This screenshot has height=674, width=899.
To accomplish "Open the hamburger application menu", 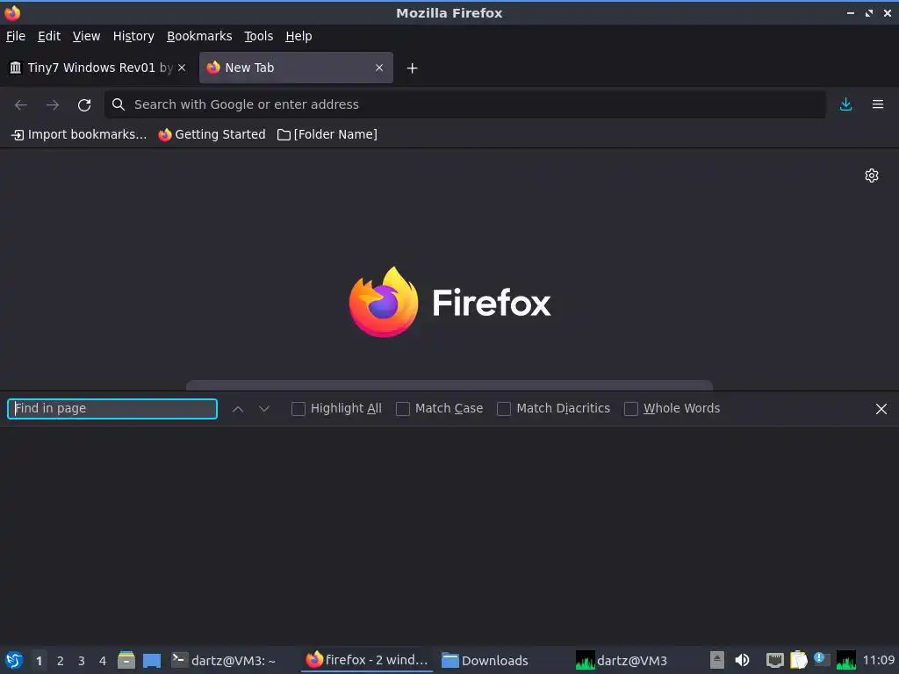I will tap(878, 104).
